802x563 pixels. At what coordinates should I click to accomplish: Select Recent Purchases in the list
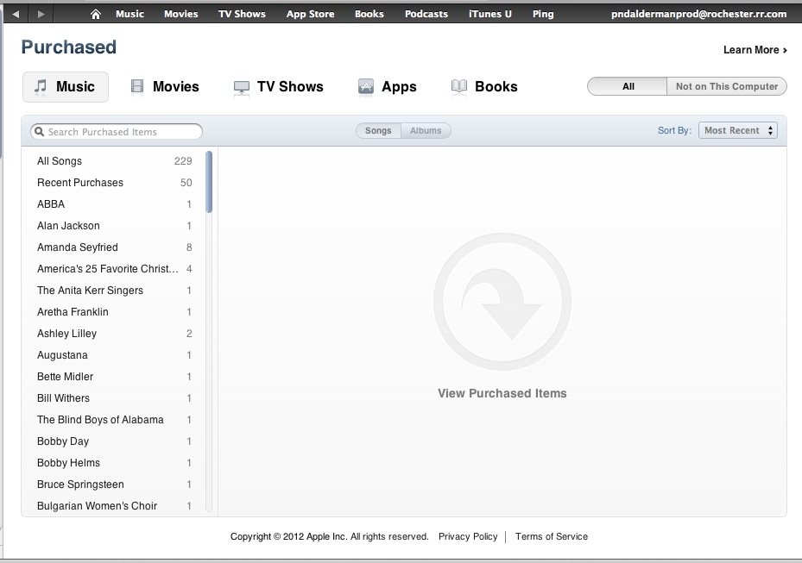[115, 183]
